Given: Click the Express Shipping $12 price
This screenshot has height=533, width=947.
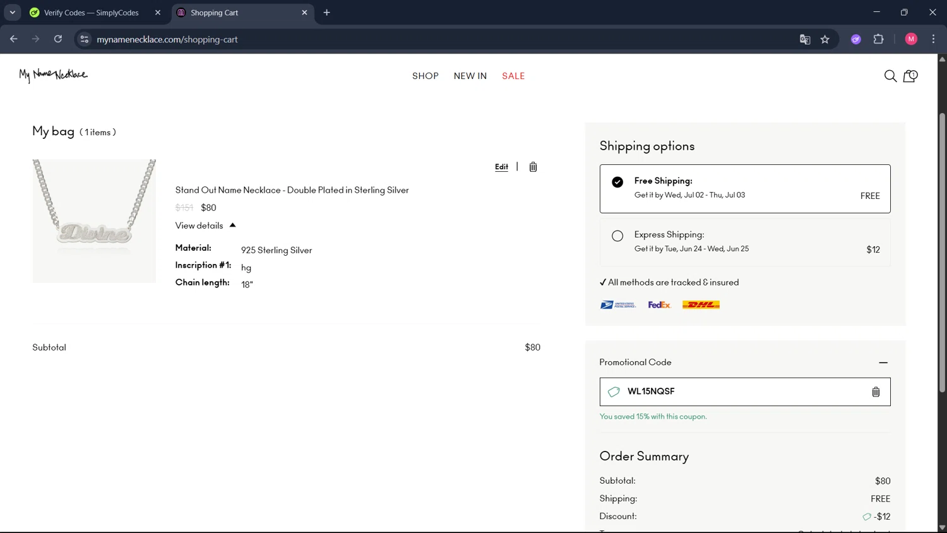Looking at the screenshot, I should (873, 249).
